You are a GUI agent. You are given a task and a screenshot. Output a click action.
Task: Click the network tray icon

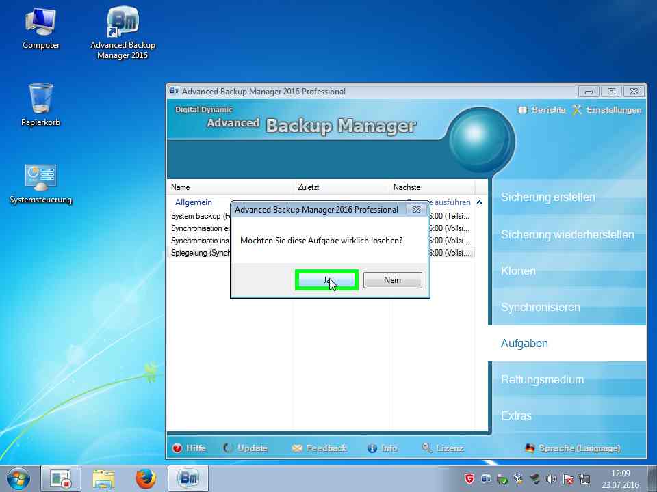point(584,478)
